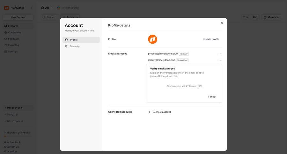This screenshot has width=287, height=154.
Task: Open the Changelog link
Action: [x=10, y=151]
